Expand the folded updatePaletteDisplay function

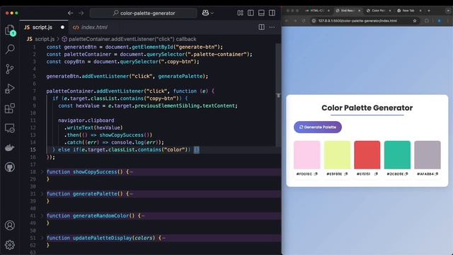(x=42, y=238)
